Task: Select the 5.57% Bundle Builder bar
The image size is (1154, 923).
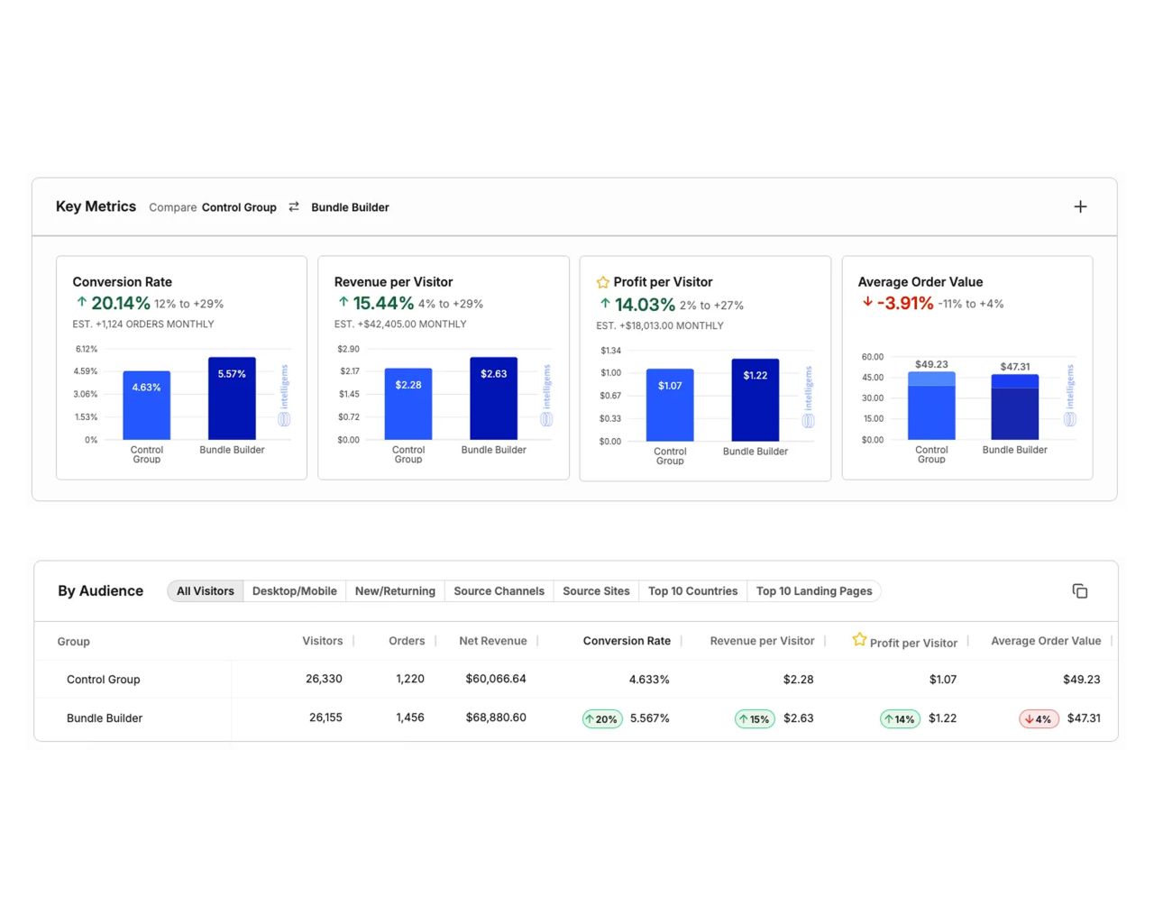Action: 232,398
